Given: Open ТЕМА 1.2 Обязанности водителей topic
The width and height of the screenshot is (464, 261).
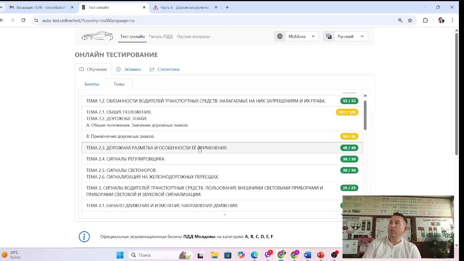Looking at the screenshot, I should [222, 101].
